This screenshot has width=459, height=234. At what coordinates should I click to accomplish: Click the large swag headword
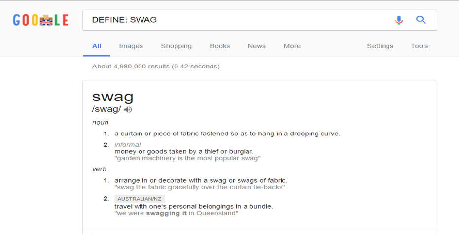[112, 96]
